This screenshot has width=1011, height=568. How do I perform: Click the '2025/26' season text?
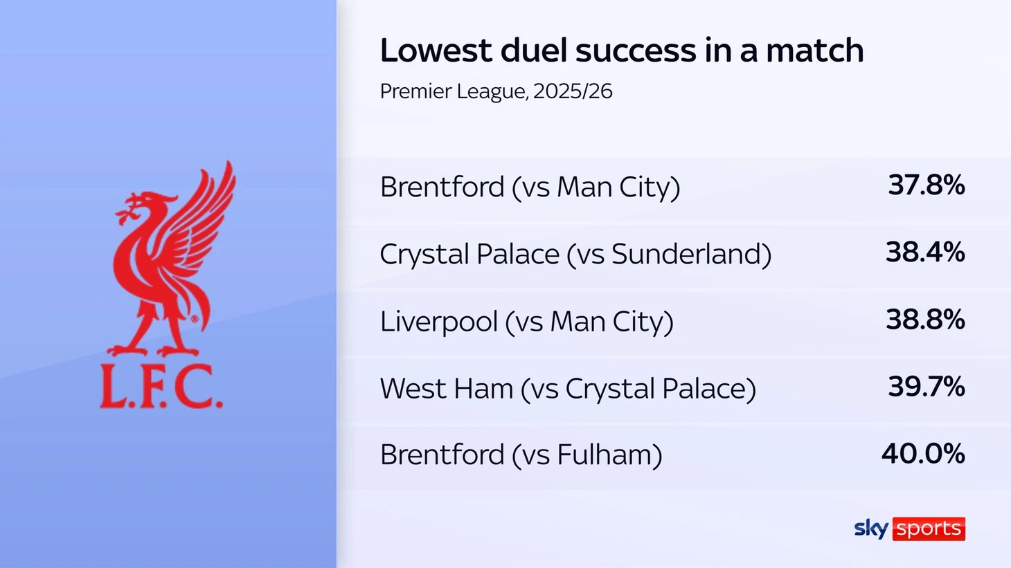point(573,91)
